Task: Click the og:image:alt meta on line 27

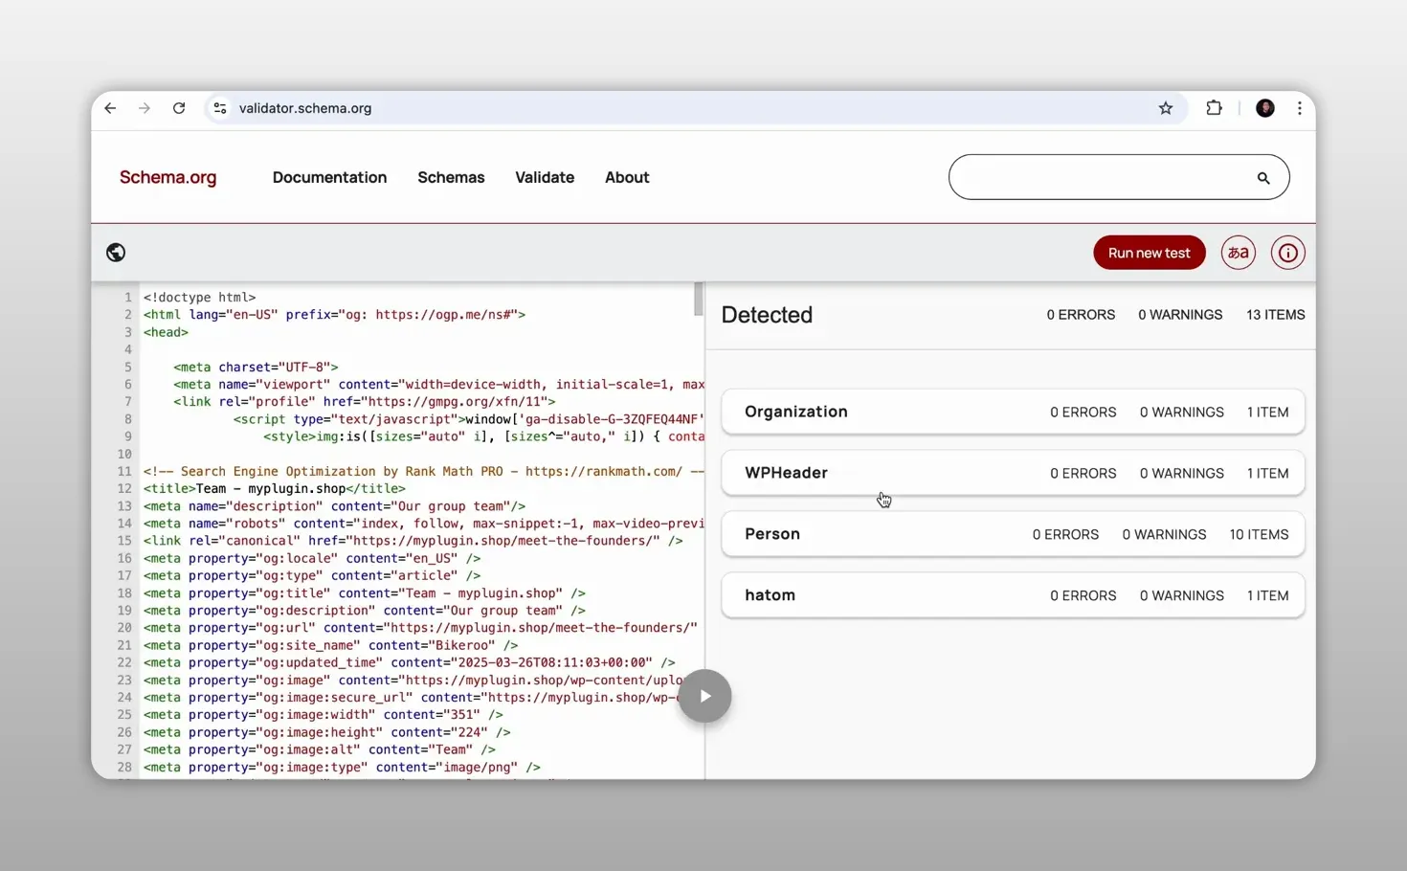Action: [320, 750]
